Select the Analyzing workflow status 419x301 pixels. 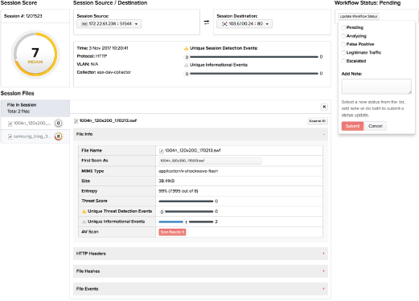click(x=343, y=36)
